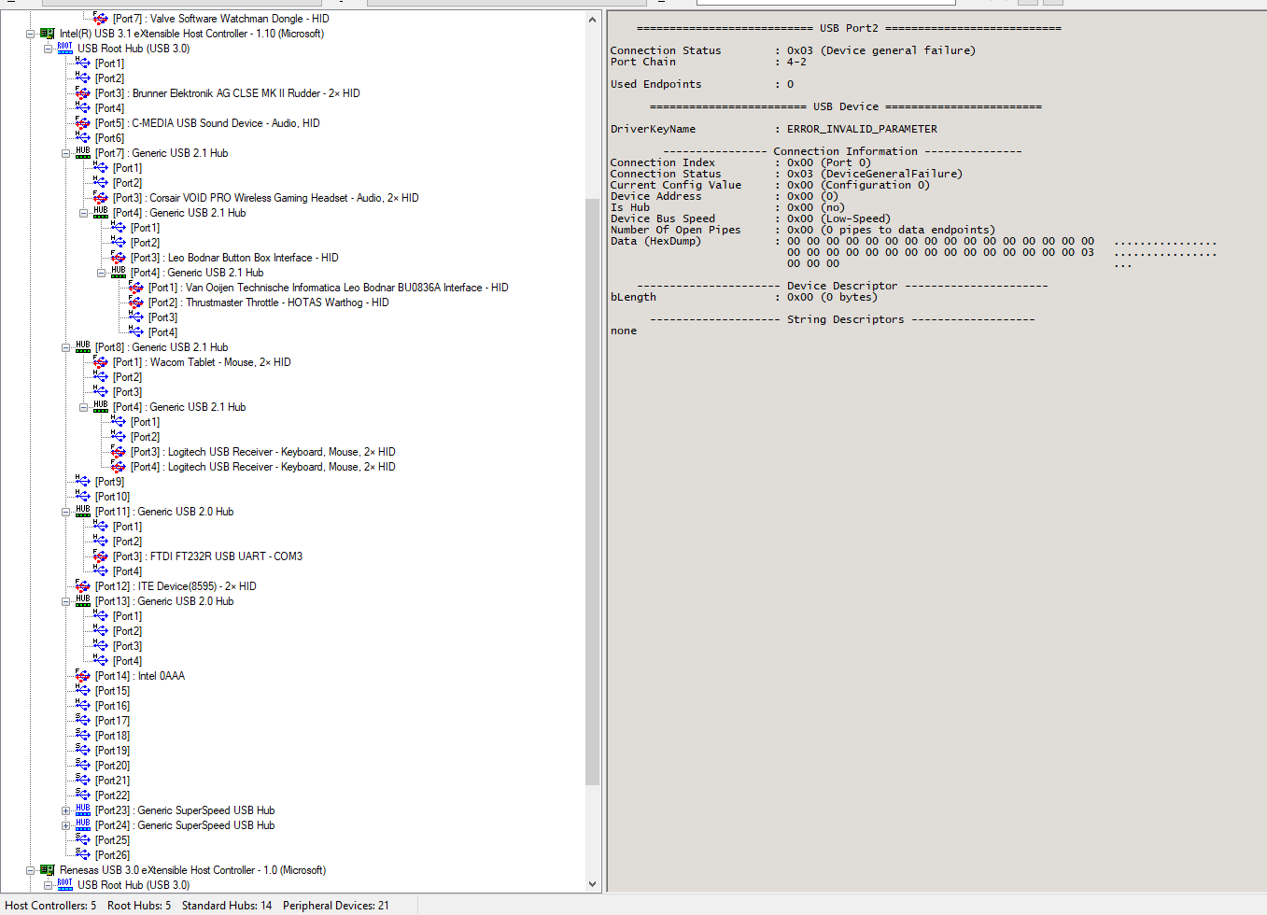
Task: Click the hub icon of Port11 Generic USB 2.0 Hub
Action: click(x=82, y=512)
